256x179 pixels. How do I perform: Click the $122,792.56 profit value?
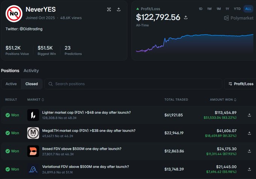pos(158,17)
